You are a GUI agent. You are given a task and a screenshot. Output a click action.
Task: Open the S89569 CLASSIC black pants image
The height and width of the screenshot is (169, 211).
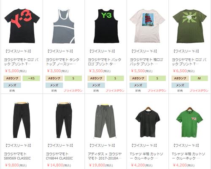point(22,120)
